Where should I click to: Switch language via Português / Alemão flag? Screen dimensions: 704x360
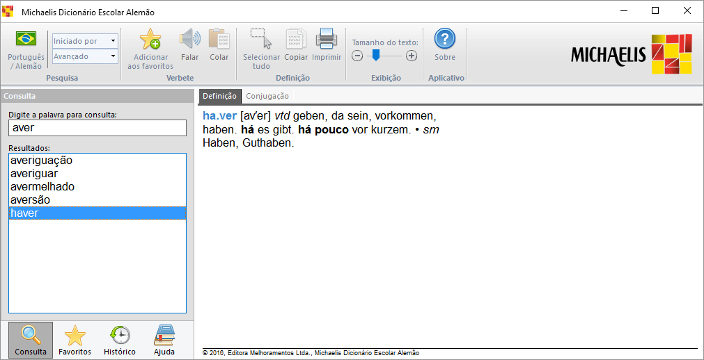coord(26,39)
